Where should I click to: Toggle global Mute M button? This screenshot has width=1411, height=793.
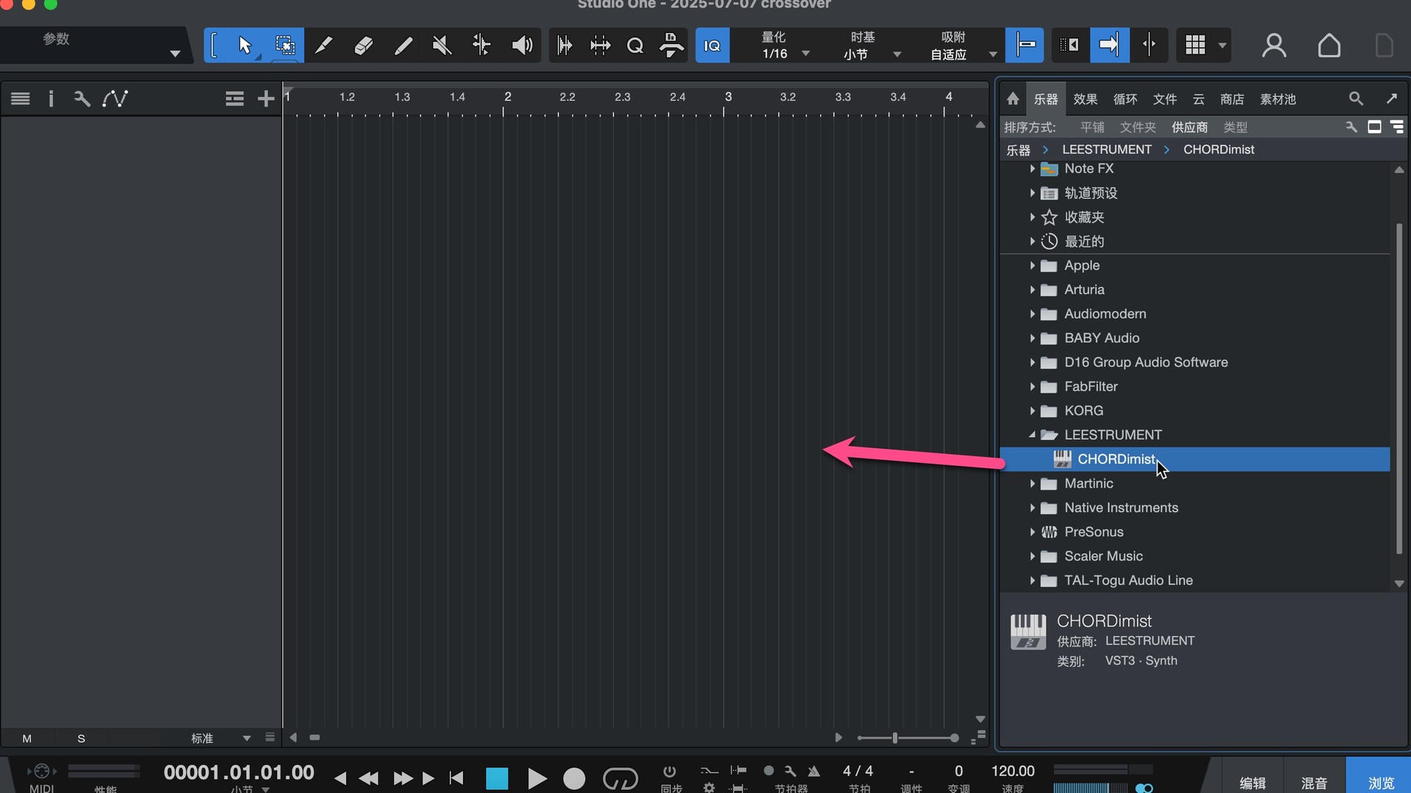click(x=27, y=739)
